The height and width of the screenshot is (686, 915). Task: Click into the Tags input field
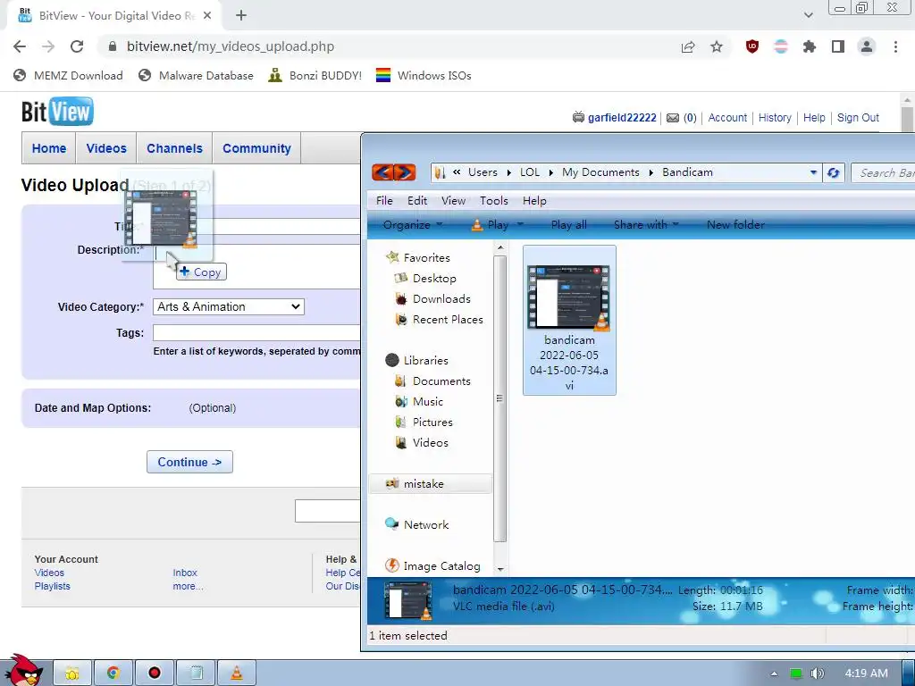pos(256,333)
